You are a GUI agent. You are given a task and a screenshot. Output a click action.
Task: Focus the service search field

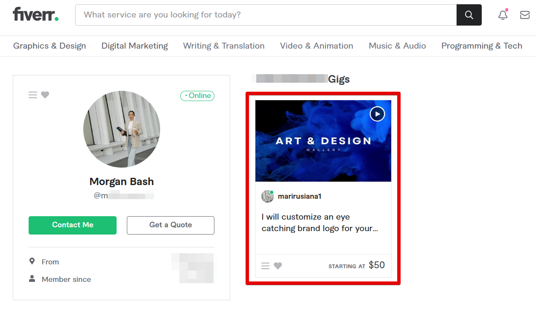[x=266, y=15]
